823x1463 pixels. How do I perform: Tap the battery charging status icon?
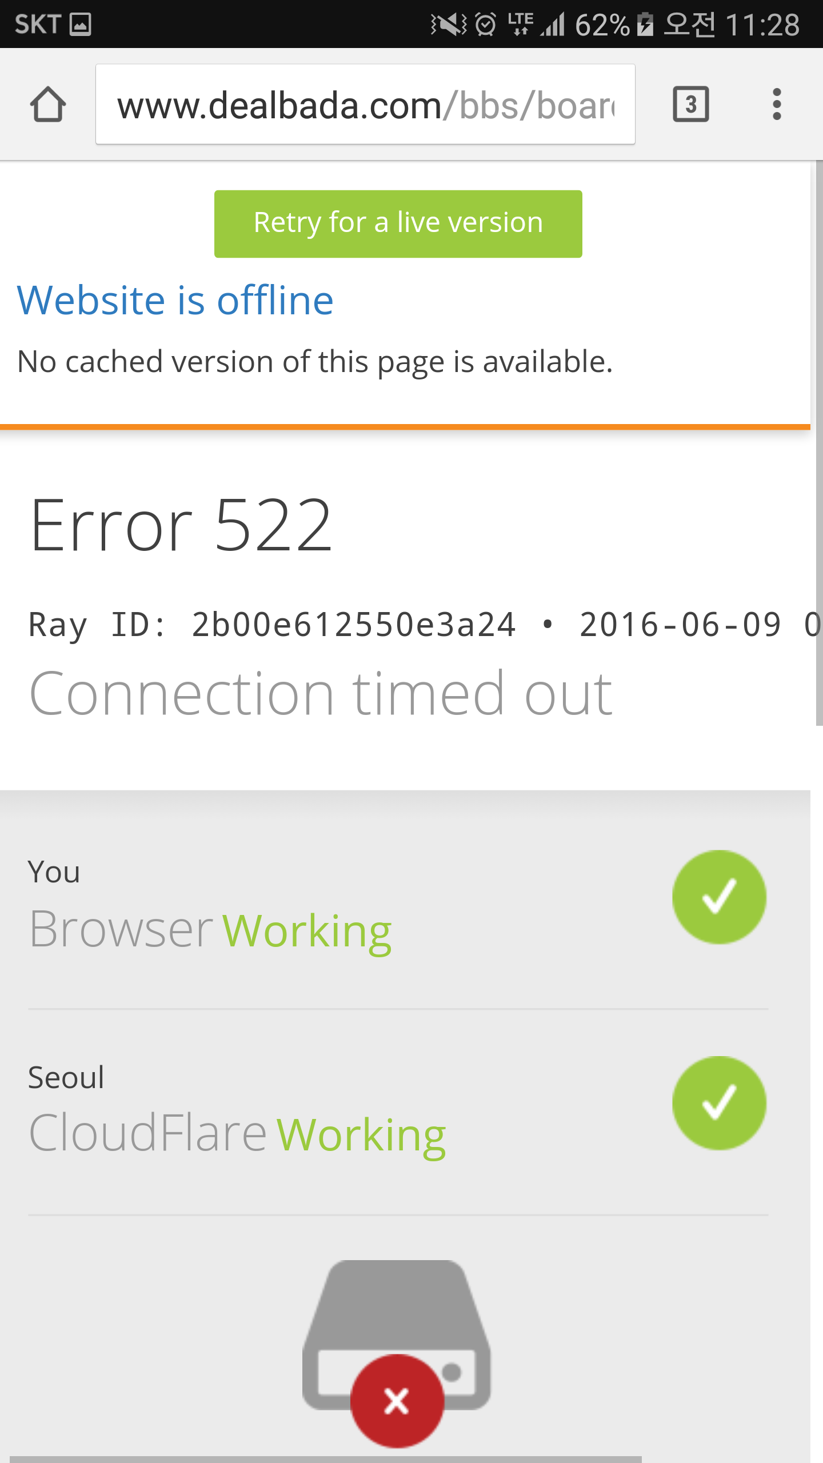pyautogui.click(x=645, y=25)
